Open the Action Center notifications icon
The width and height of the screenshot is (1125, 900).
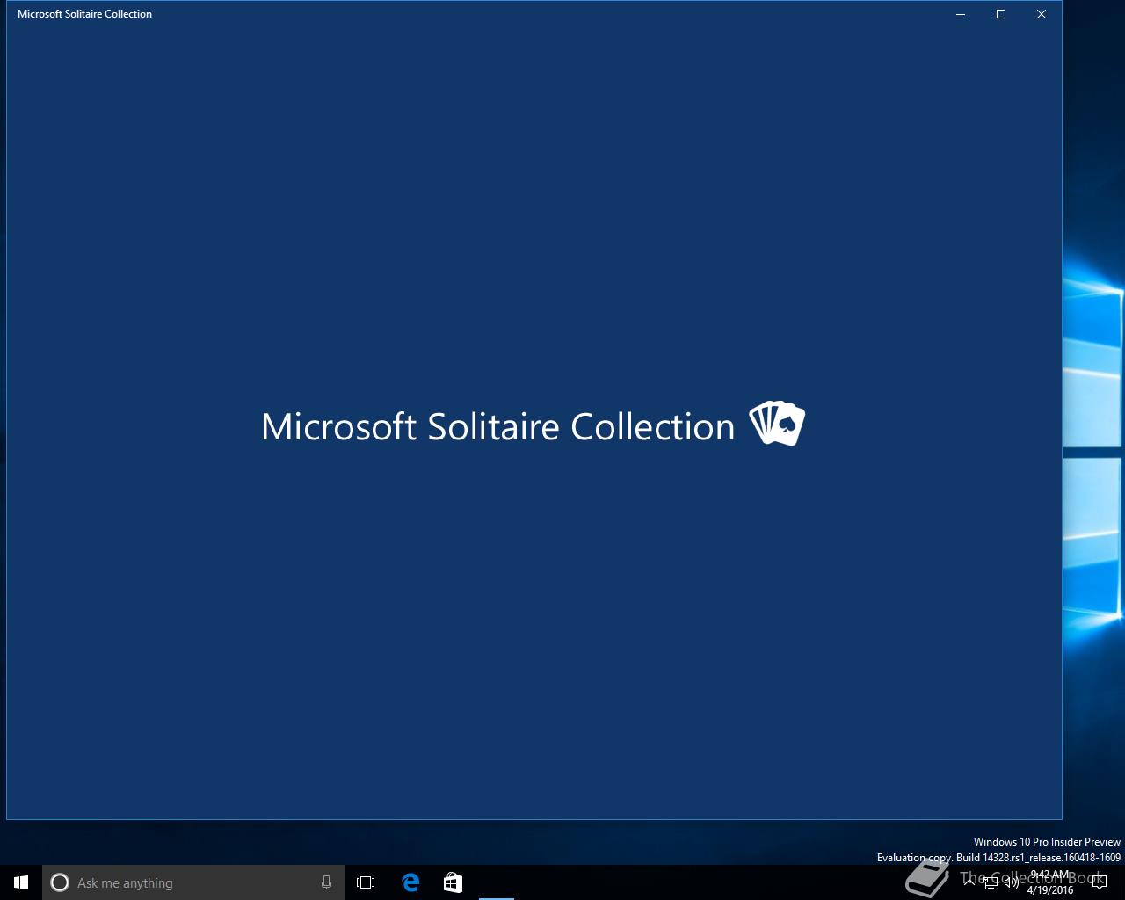[1099, 882]
